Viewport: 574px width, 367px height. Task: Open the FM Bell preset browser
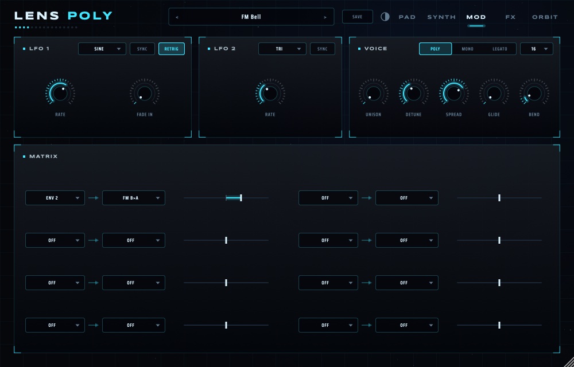251,17
